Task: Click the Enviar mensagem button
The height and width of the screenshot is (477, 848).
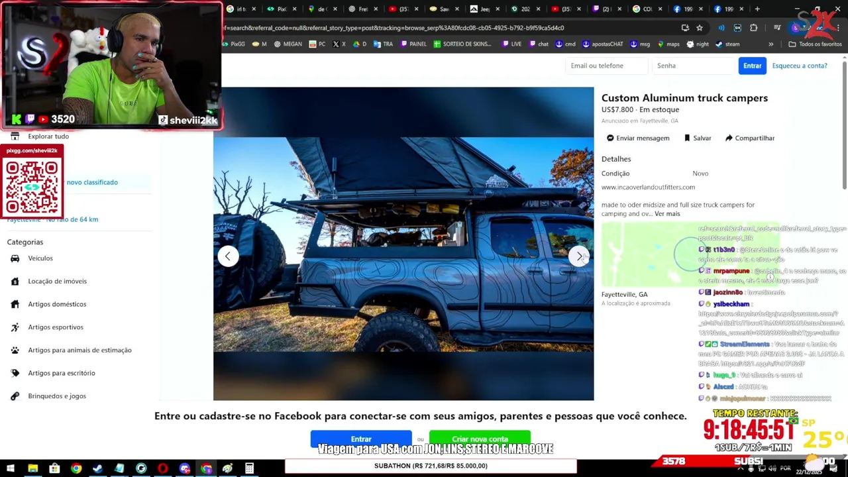Action: [638, 138]
